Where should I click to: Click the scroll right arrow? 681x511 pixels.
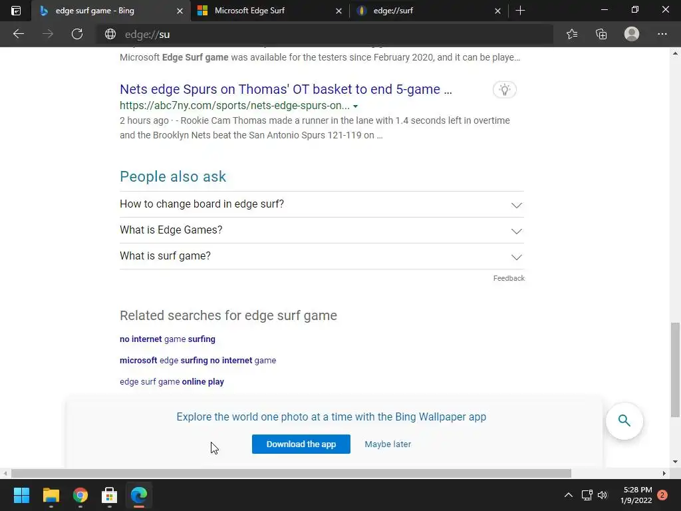click(664, 473)
